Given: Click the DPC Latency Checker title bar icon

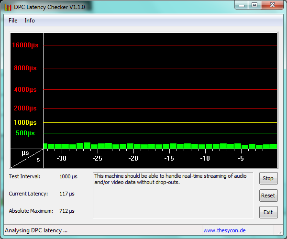Looking at the screenshot, I should pyautogui.click(x=8, y=7).
